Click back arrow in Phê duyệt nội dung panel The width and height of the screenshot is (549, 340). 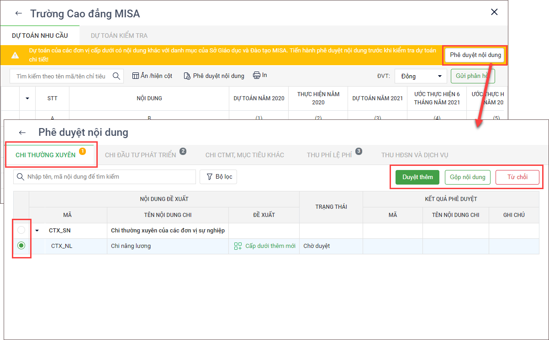22,133
